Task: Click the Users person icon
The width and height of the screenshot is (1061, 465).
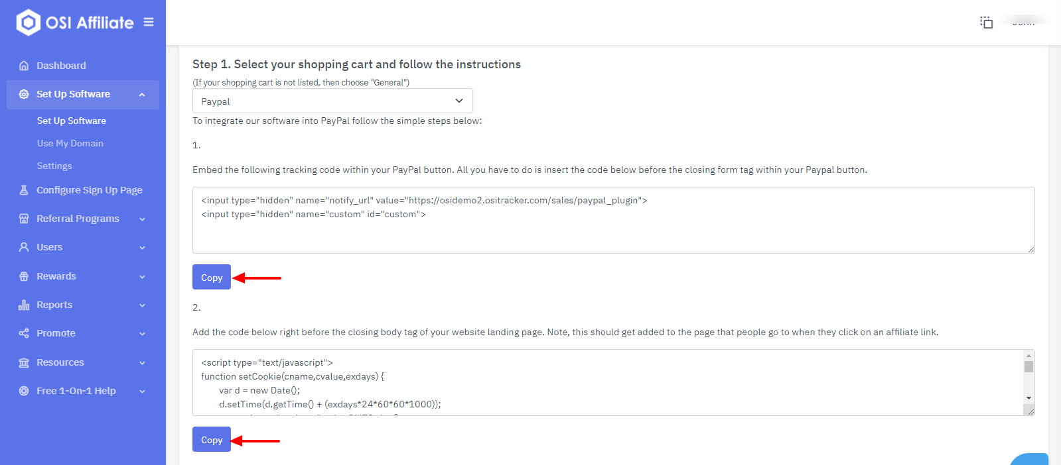Action: point(24,247)
